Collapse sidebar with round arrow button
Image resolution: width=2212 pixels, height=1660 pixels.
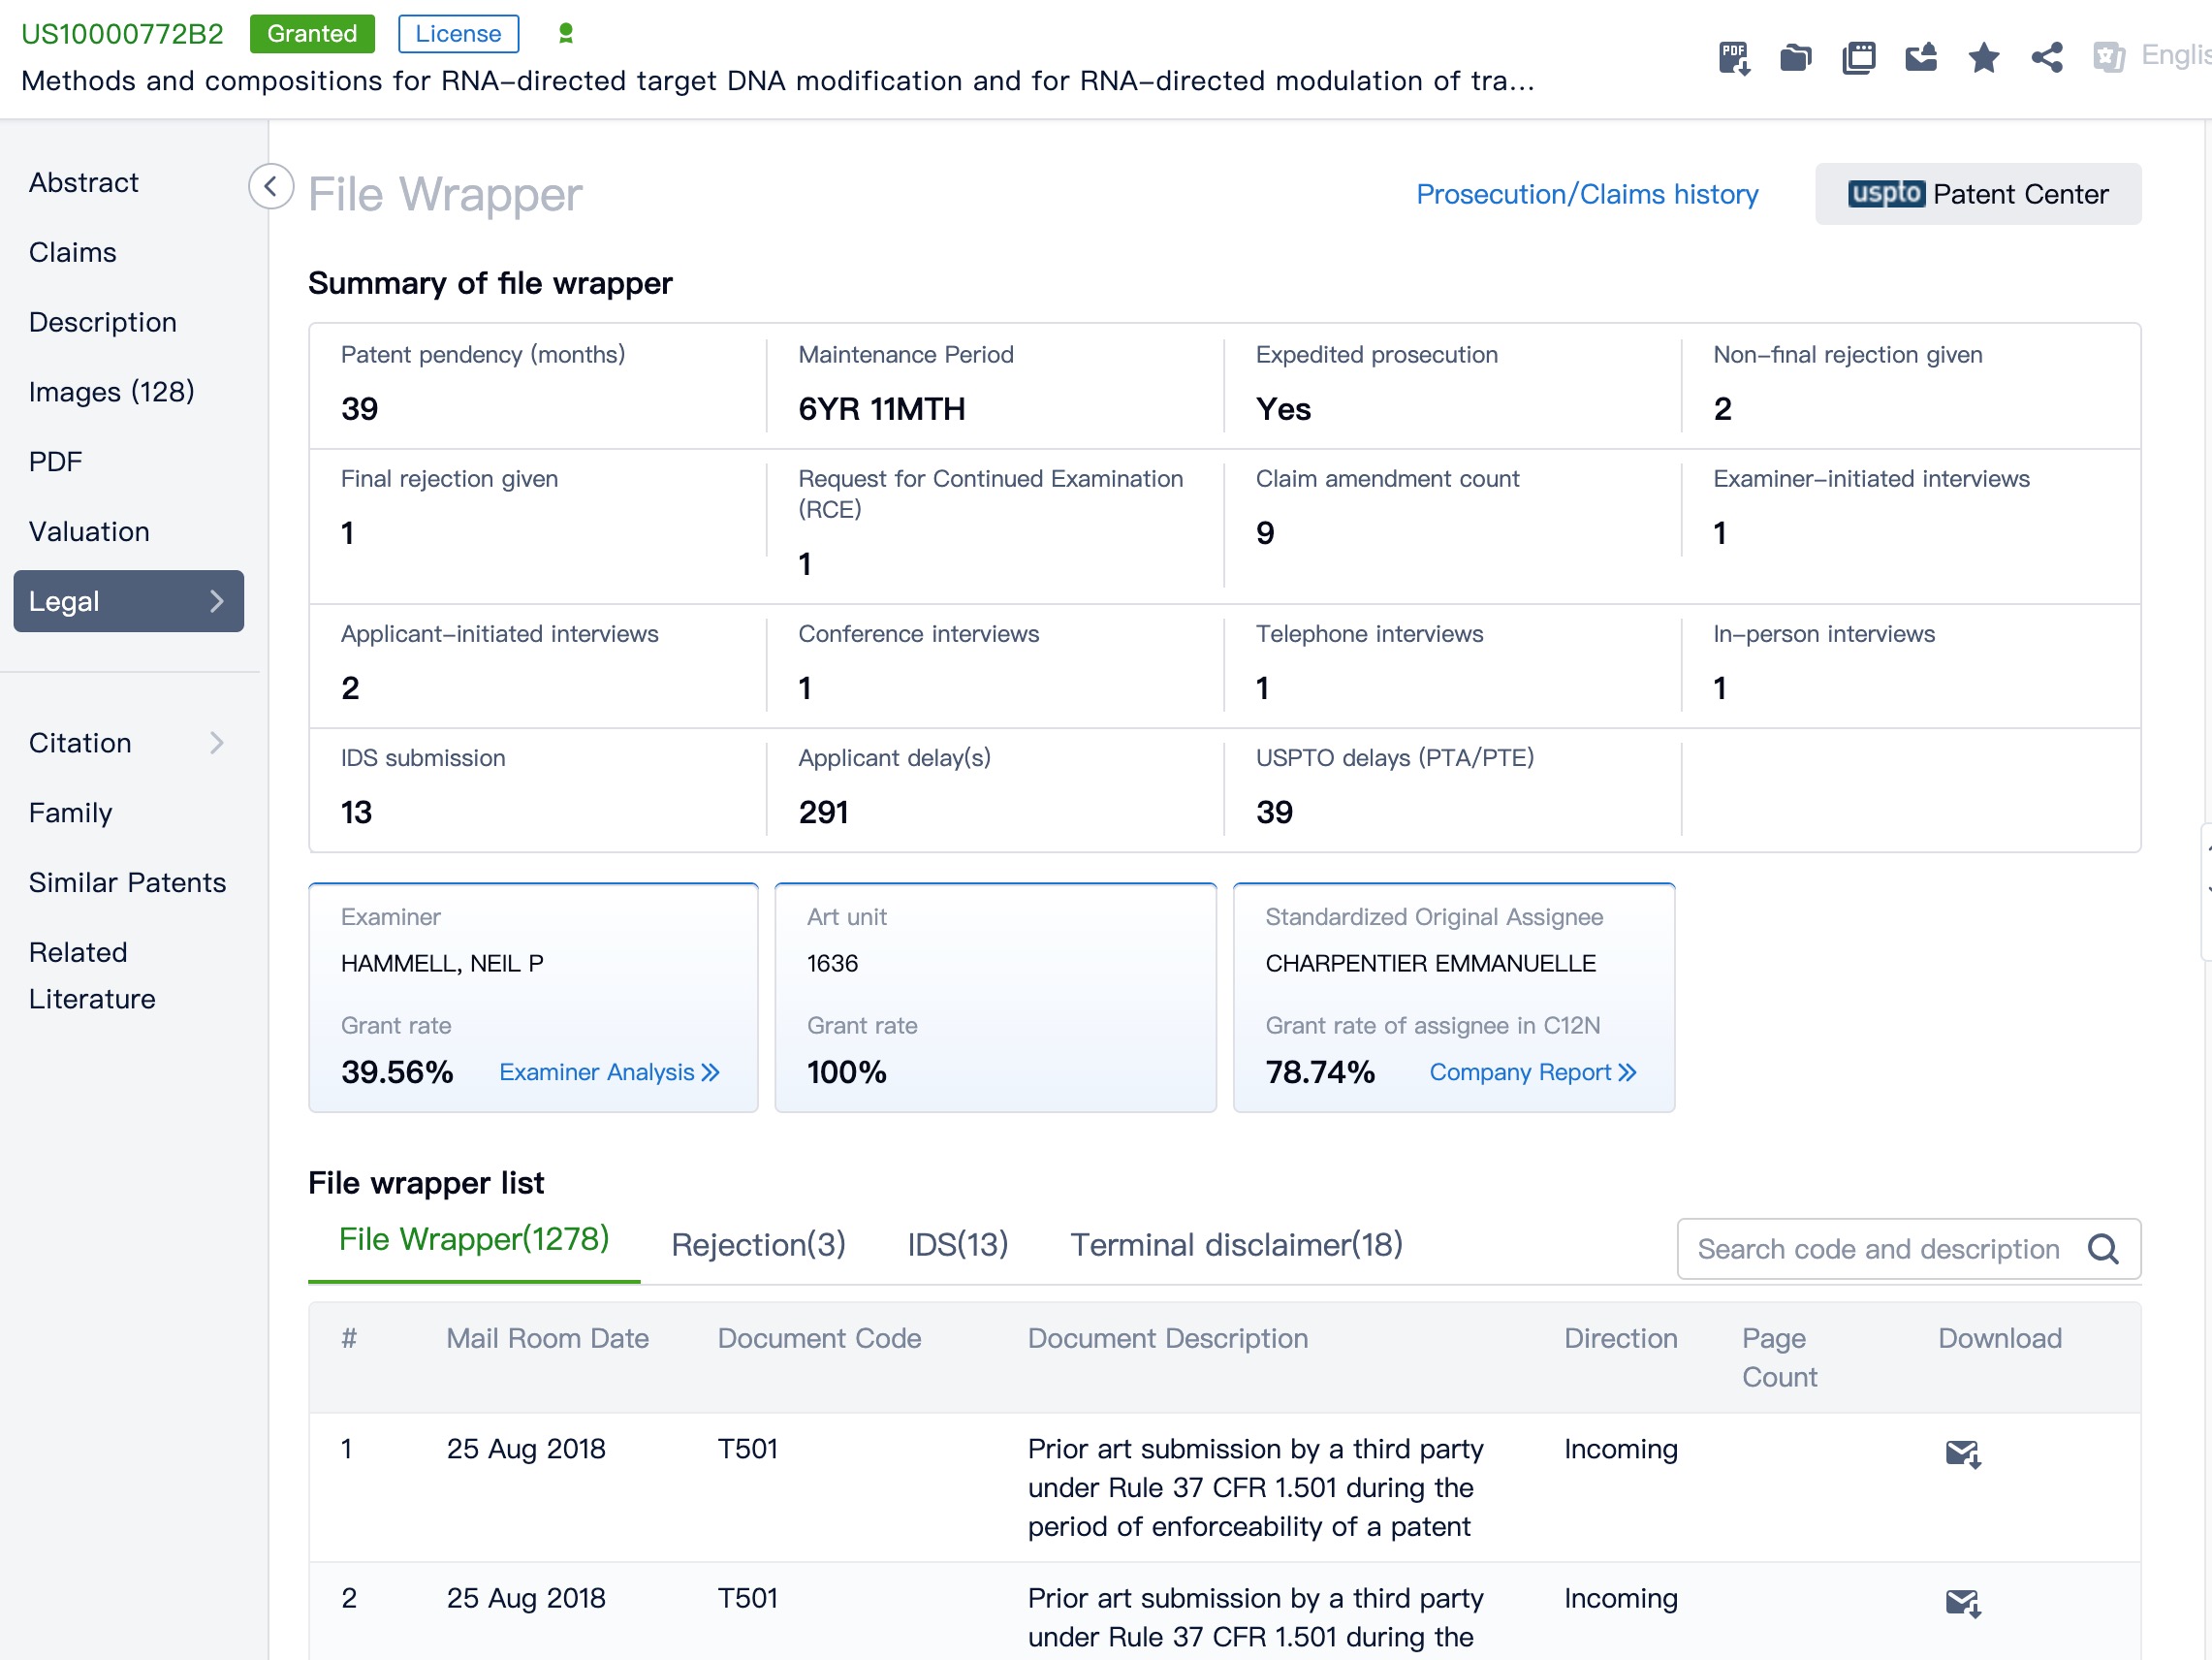pyautogui.click(x=270, y=186)
